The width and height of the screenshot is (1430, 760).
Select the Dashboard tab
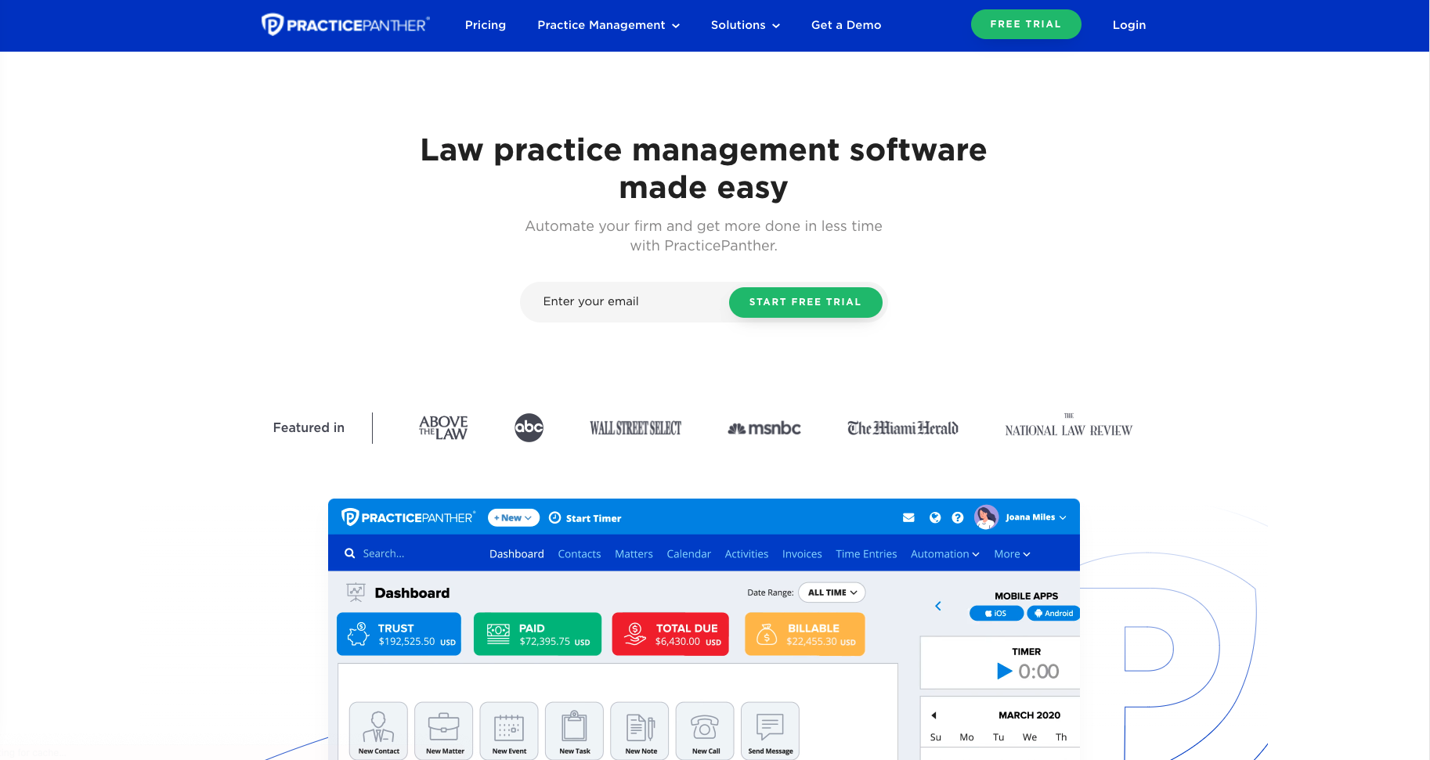[517, 554]
